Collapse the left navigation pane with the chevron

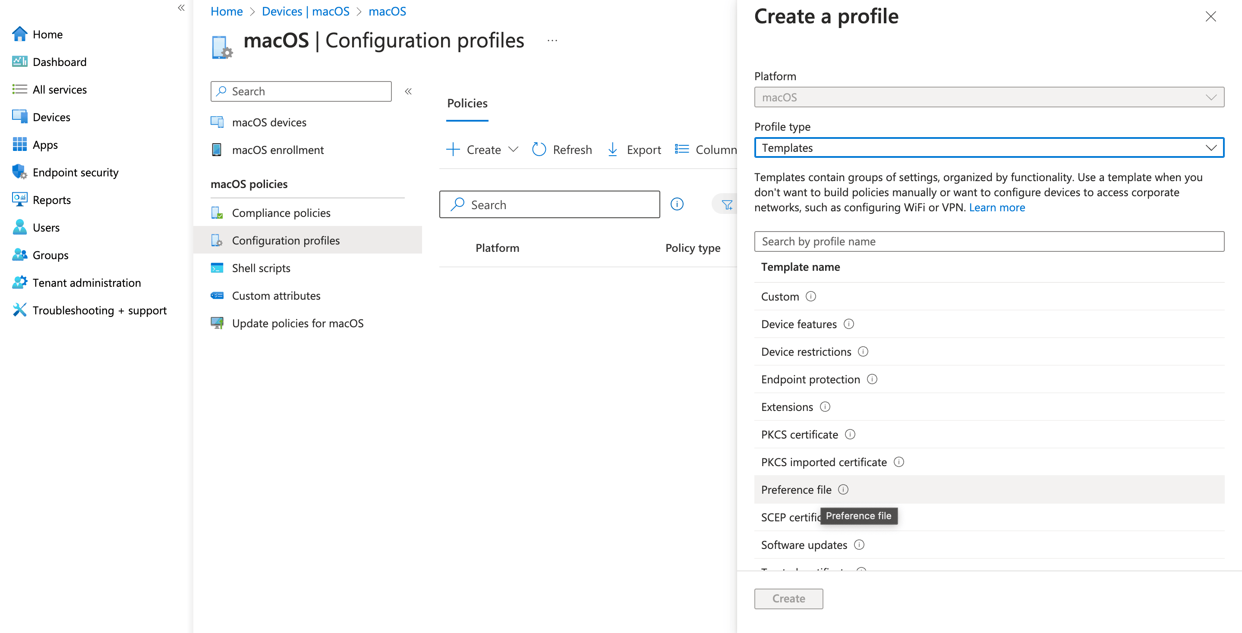181,8
